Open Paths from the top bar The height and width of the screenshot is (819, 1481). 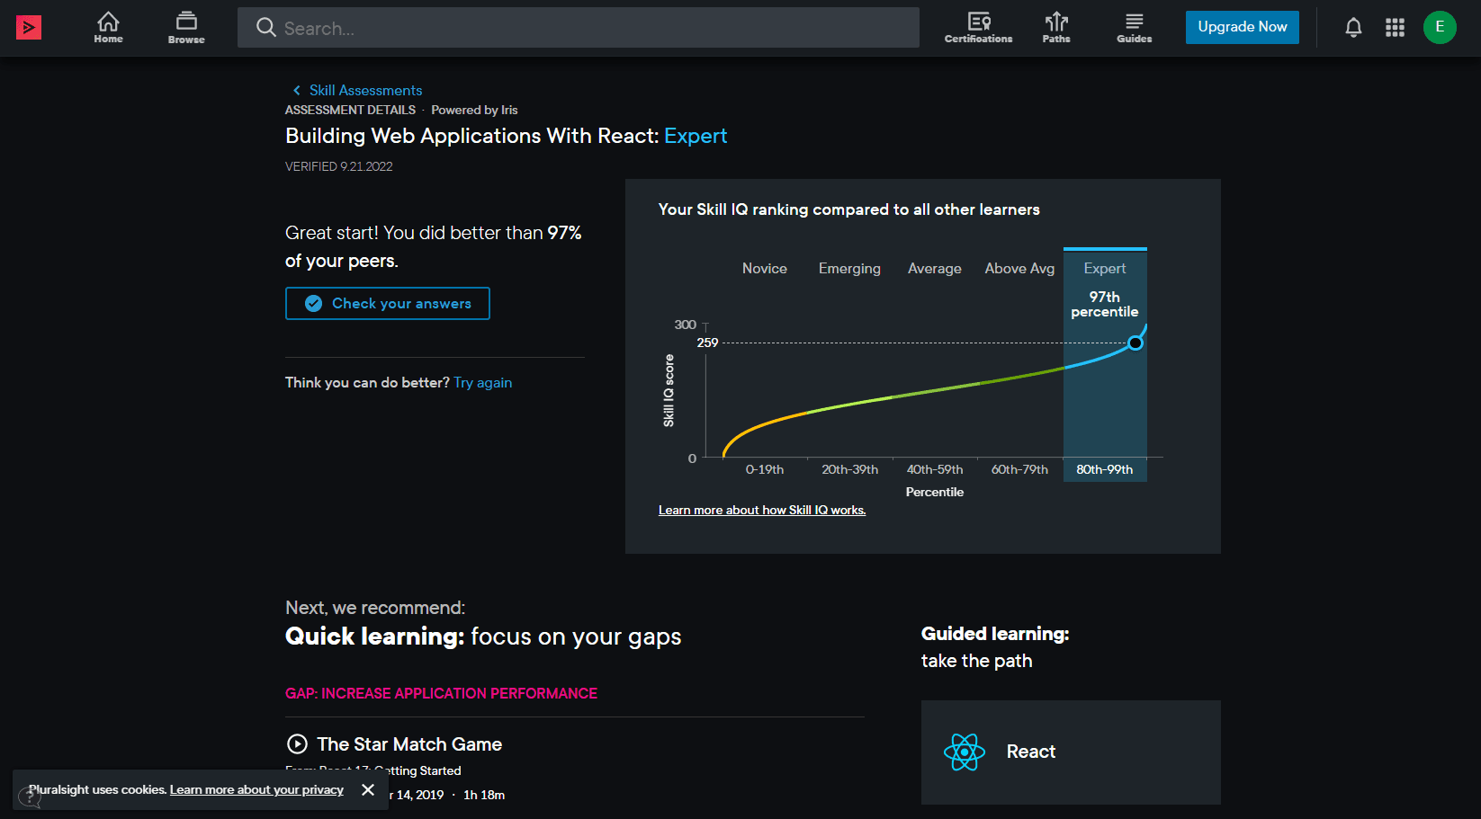click(1056, 28)
